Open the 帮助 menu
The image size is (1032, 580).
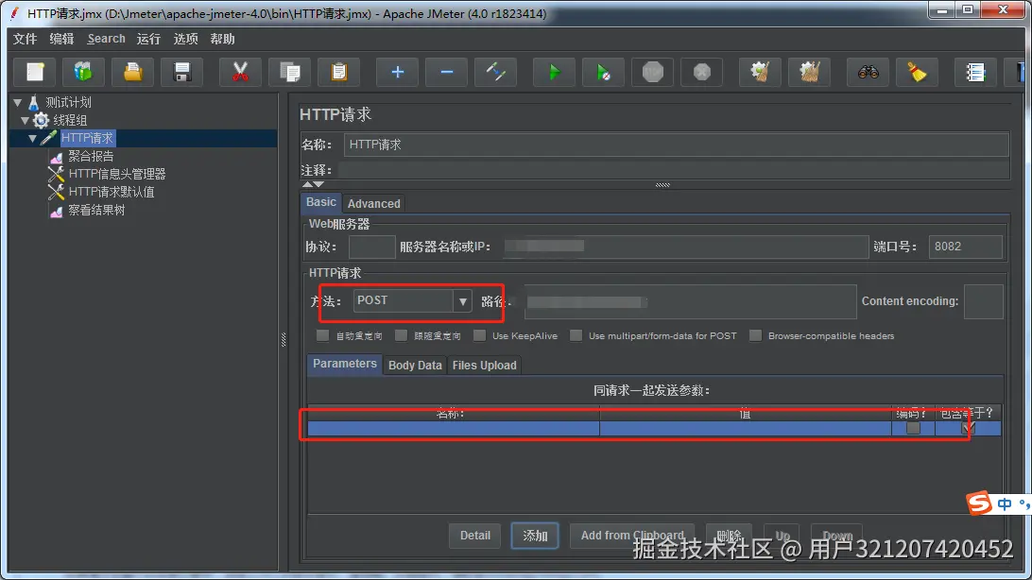point(222,39)
